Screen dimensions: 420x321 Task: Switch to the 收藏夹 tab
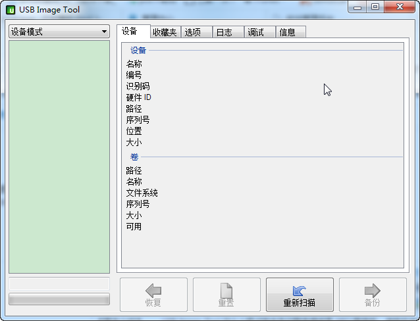[165, 32]
